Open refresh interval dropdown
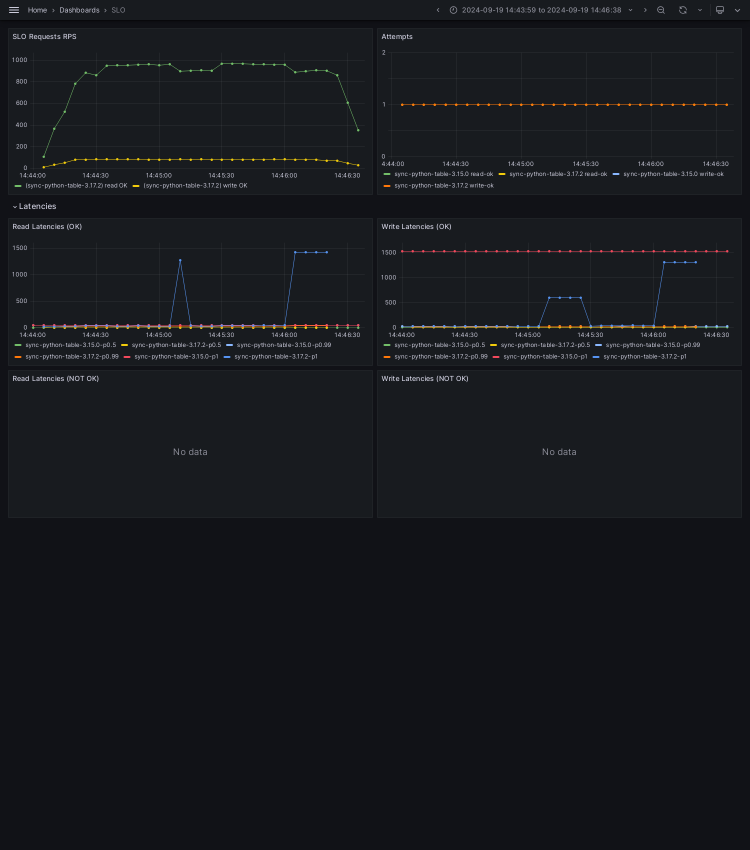Viewport: 750px width, 850px height. point(700,10)
